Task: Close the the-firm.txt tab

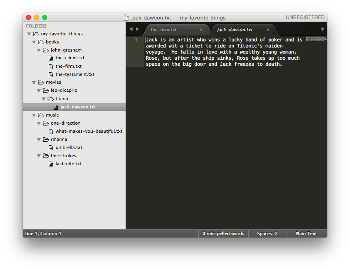Action: tap(201, 30)
